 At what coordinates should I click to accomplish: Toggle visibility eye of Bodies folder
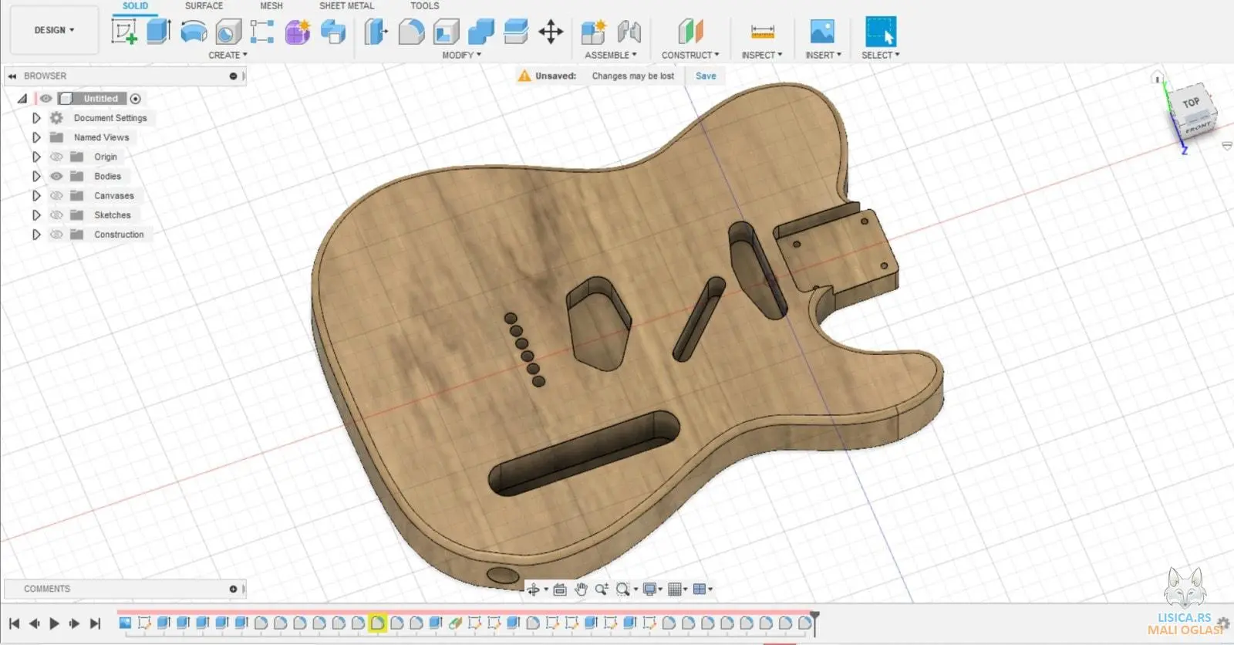coord(56,176)
